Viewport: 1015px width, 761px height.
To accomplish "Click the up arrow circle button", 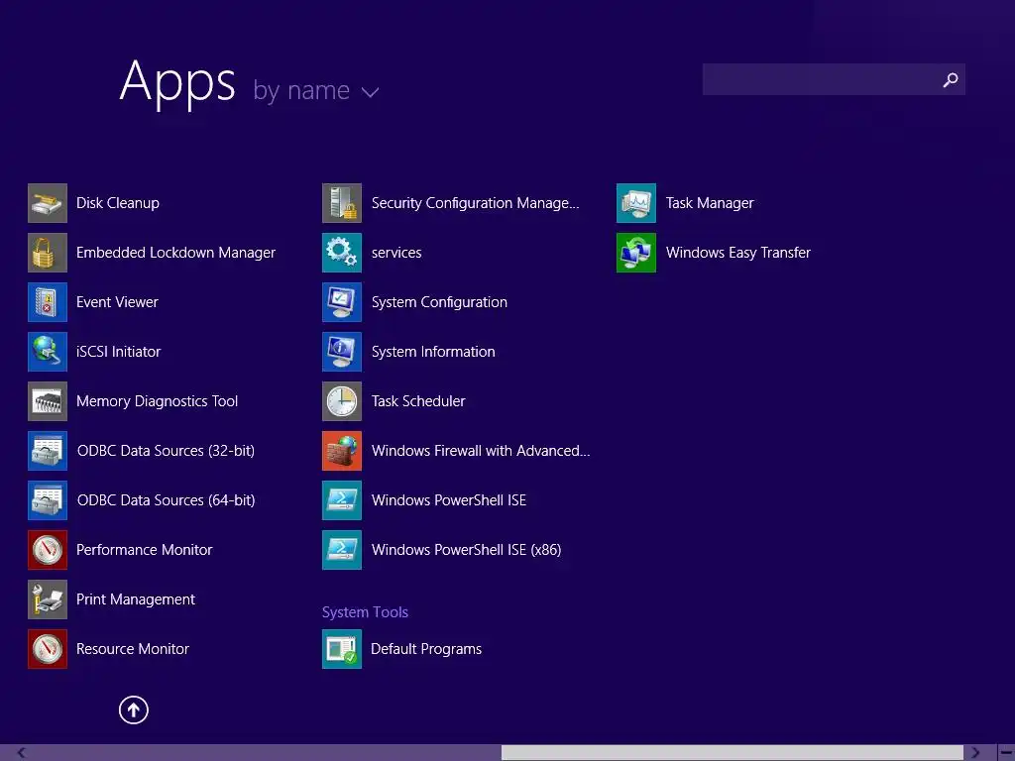I will (134, 709).
